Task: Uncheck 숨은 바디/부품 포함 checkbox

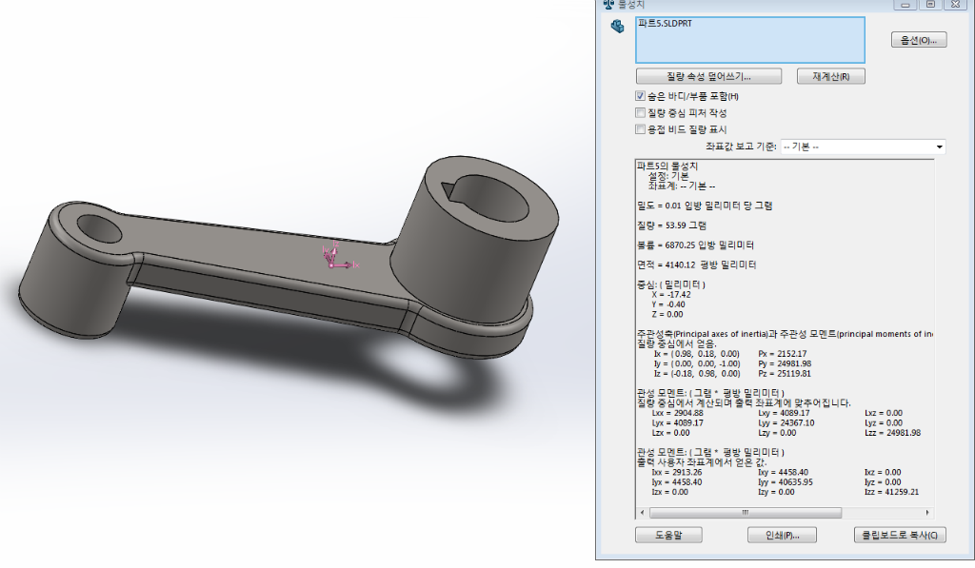Action: coord(640,96)
